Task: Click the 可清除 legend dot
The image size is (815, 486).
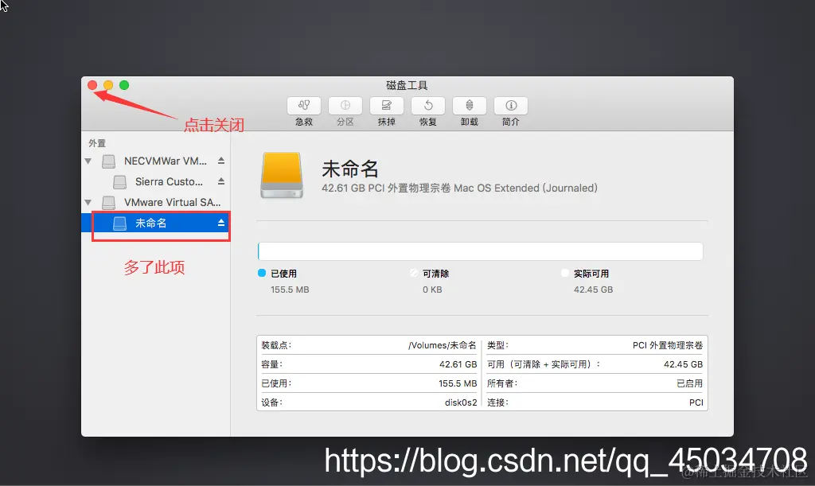Action: [x=414, y=273]
